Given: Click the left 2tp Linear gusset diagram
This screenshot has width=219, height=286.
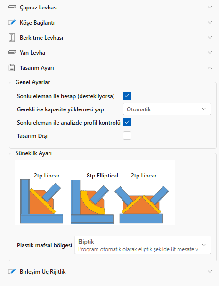Looking at the screenshot, I should (x=41, y=199).
